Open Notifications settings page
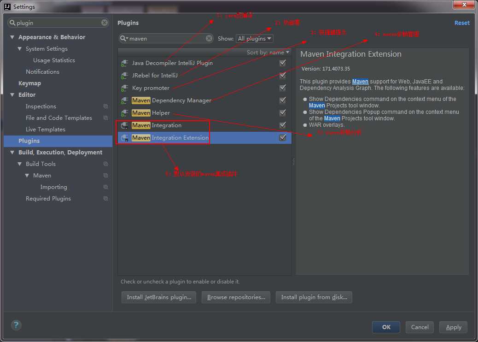Image resolution: width=478 pixels, height=342 pixels. pyautogui.click(x=42, y=72)
